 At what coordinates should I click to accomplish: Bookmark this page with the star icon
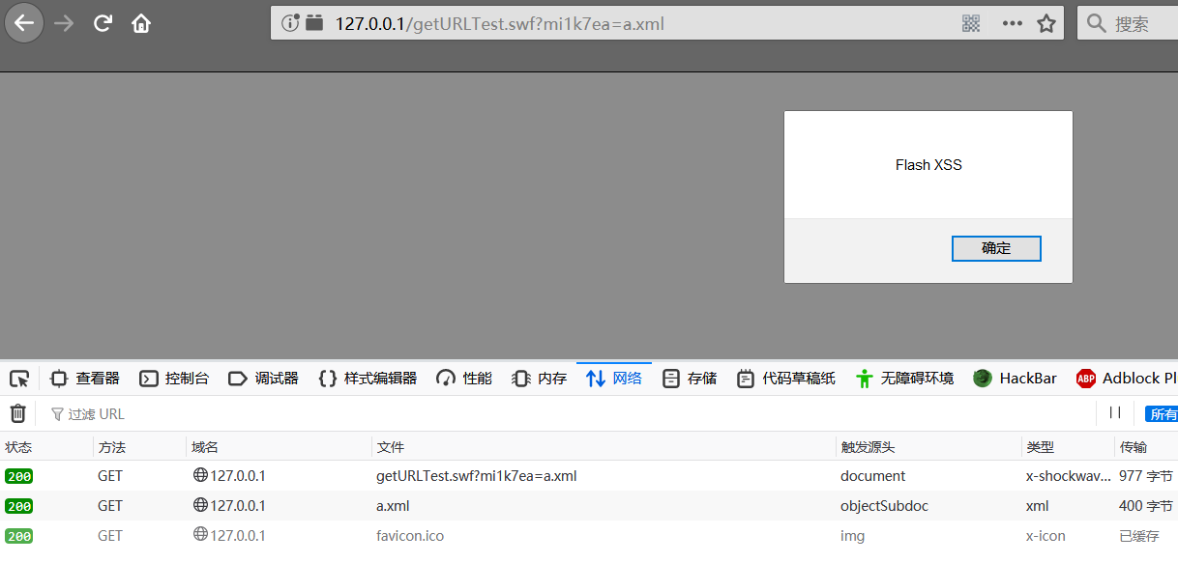tap(1046, 23)
